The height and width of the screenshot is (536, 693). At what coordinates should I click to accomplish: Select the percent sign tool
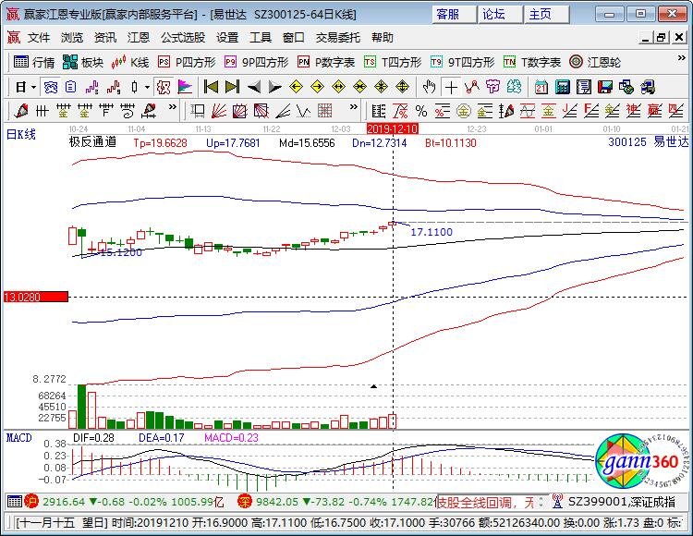click(421, 111)
